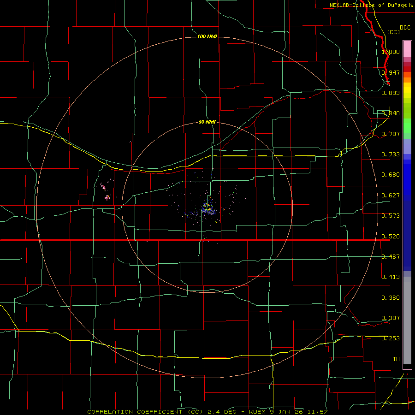Click the central radar echo cluster at the KUEX site
The image size is (415, 415).
[x=207, y=209]
